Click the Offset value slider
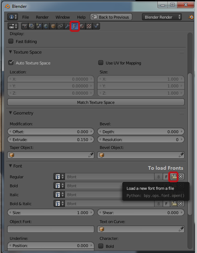The image size is (197, 253). (x=51, y=131)
